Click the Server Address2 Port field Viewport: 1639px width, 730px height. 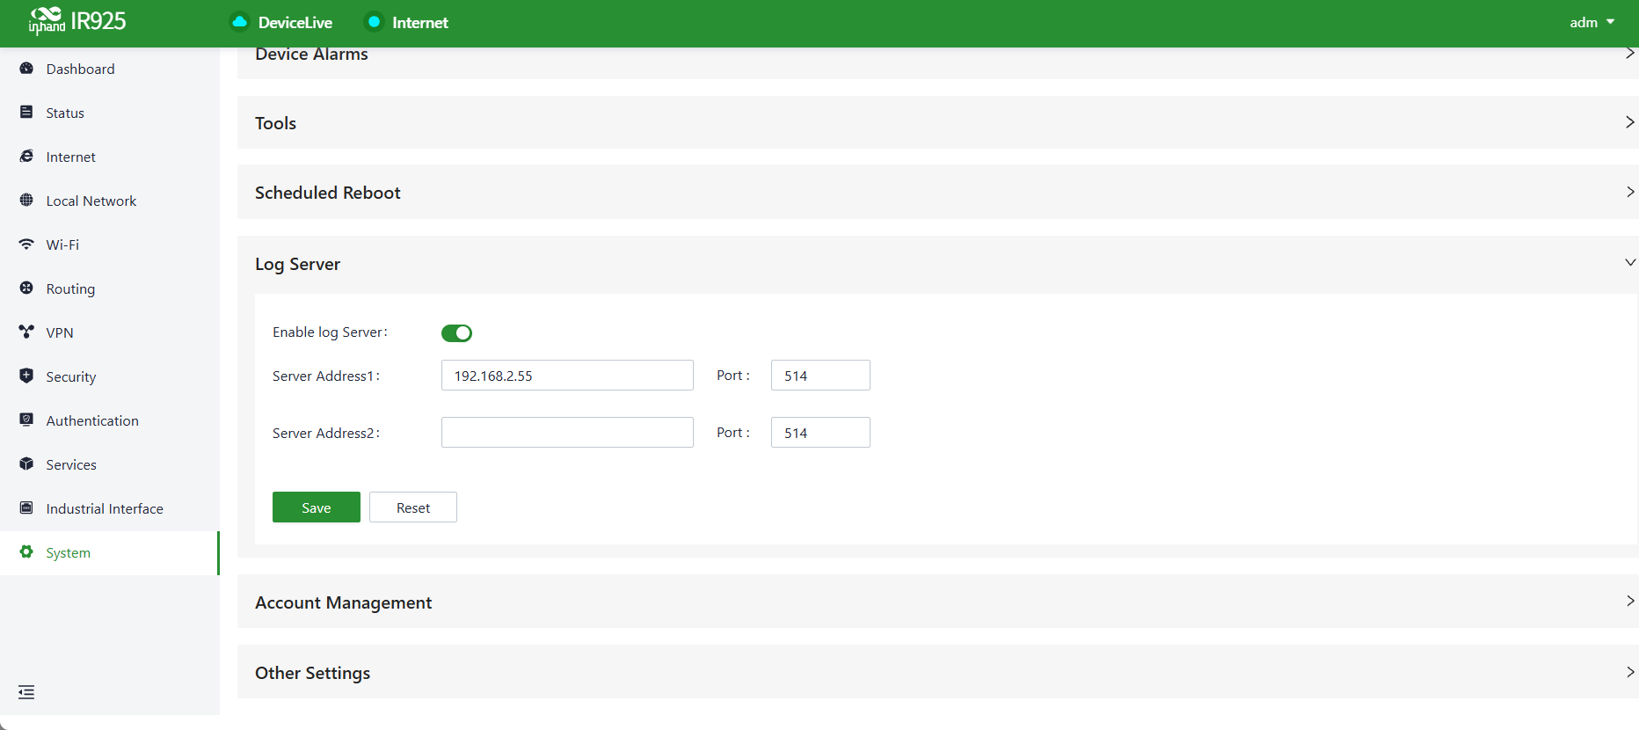pyautogui.click(x=820, y=433)
